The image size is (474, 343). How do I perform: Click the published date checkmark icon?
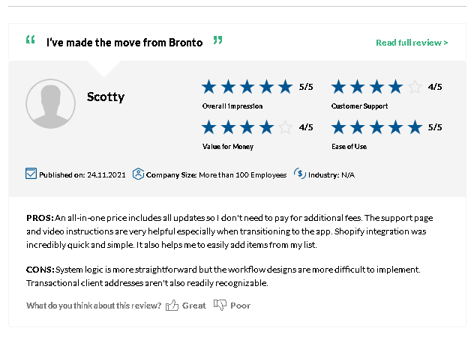[x=31, y=174]
